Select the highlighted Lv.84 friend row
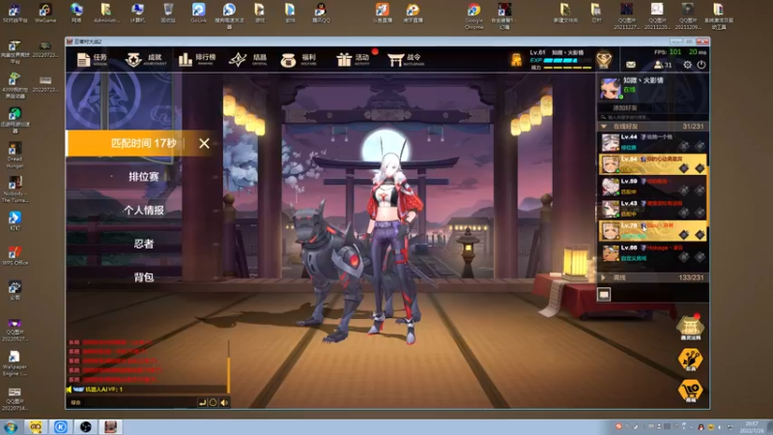Screen dimensions: 773x435 [x=653, y=164]
